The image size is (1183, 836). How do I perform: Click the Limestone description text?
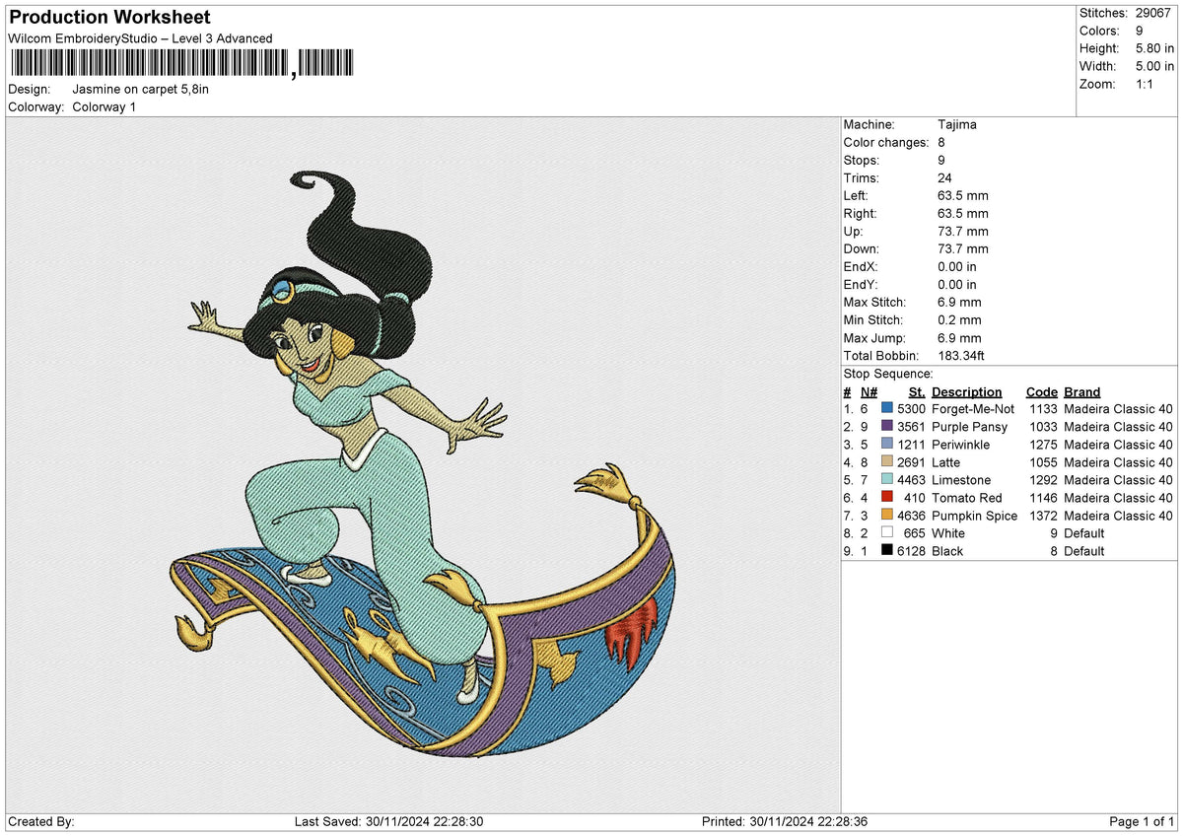point(961,480)
